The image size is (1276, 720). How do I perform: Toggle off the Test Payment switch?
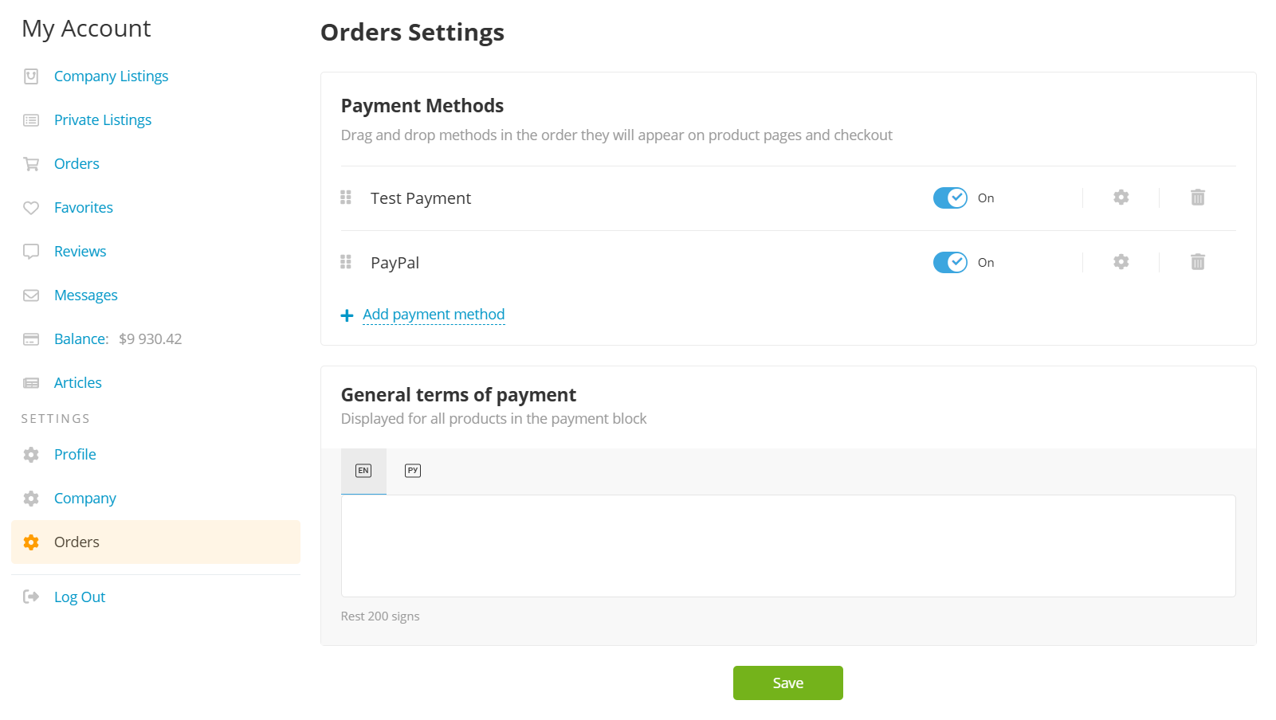coord(950,198)
